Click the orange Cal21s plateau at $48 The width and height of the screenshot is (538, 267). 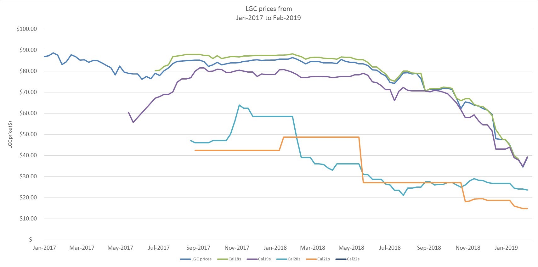coord(321,137)
